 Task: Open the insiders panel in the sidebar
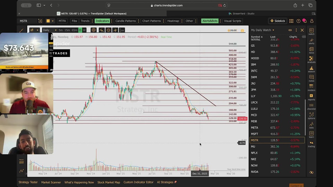pyautogui.click(x=311, y=88)
